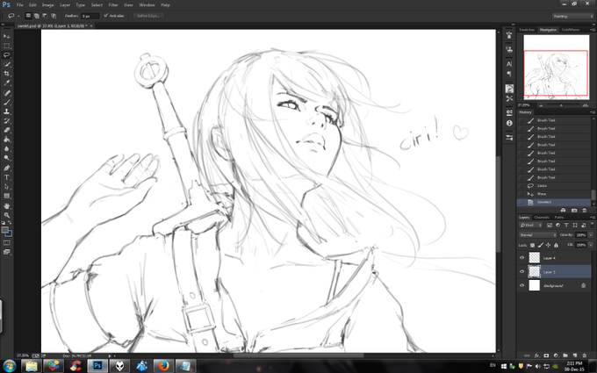597x373 pixels.
Task: Switch to the Paths tab
Action: [559, 218]
